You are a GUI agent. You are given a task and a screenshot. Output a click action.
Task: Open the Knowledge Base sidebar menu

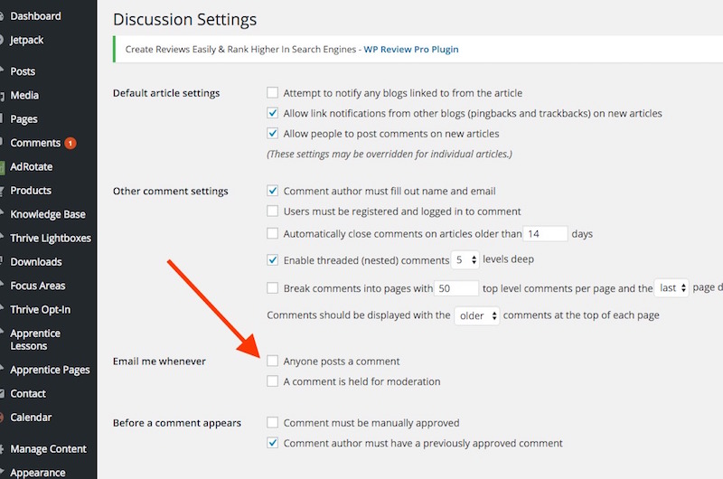[x=47, y=214]
